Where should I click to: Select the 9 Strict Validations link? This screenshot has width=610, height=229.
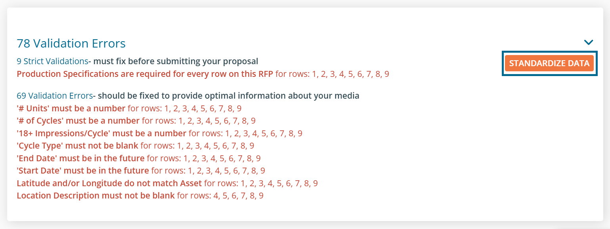[x=52, y=61]
